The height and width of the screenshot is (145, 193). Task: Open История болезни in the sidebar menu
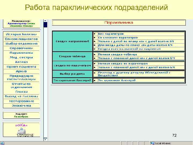click(21, 34)
